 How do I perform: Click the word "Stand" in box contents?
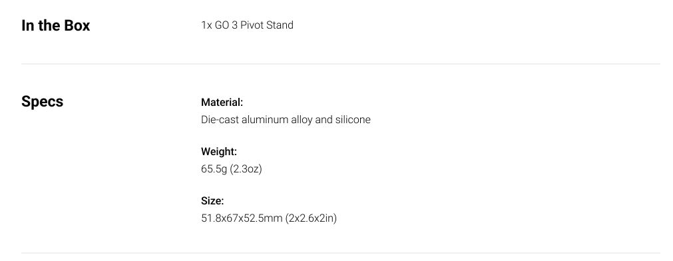click(280, 25)
